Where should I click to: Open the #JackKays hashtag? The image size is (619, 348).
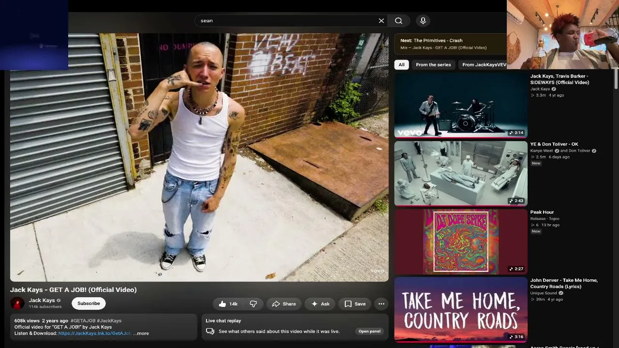click(x=109, y=320)
